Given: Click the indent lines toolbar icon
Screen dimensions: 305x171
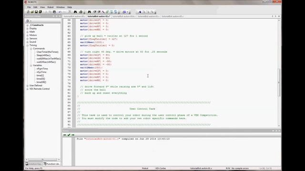Looking at the screenshot, I should (x=112, y=12).
